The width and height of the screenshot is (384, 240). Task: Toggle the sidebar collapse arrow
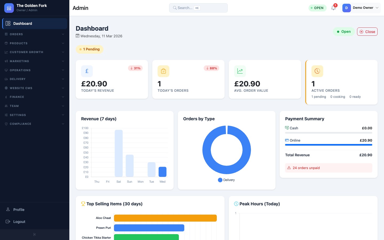pyautogui.click(x=34, y=234)
